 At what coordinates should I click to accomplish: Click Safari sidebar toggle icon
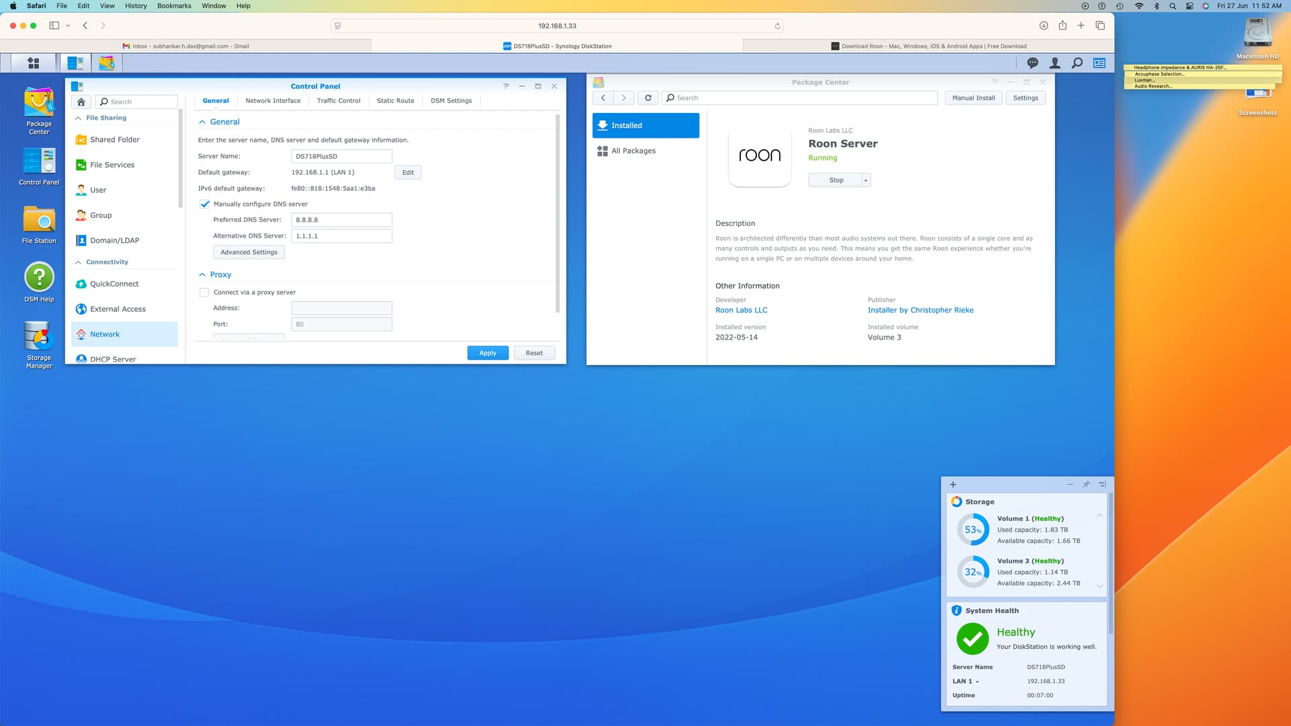(x=54, y=26)
